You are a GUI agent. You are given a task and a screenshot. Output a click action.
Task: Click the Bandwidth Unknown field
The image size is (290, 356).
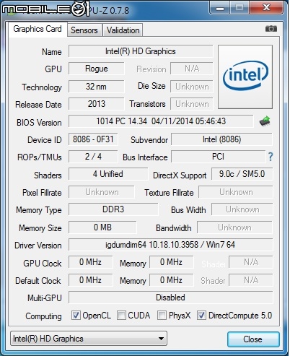tap(235, 227)
